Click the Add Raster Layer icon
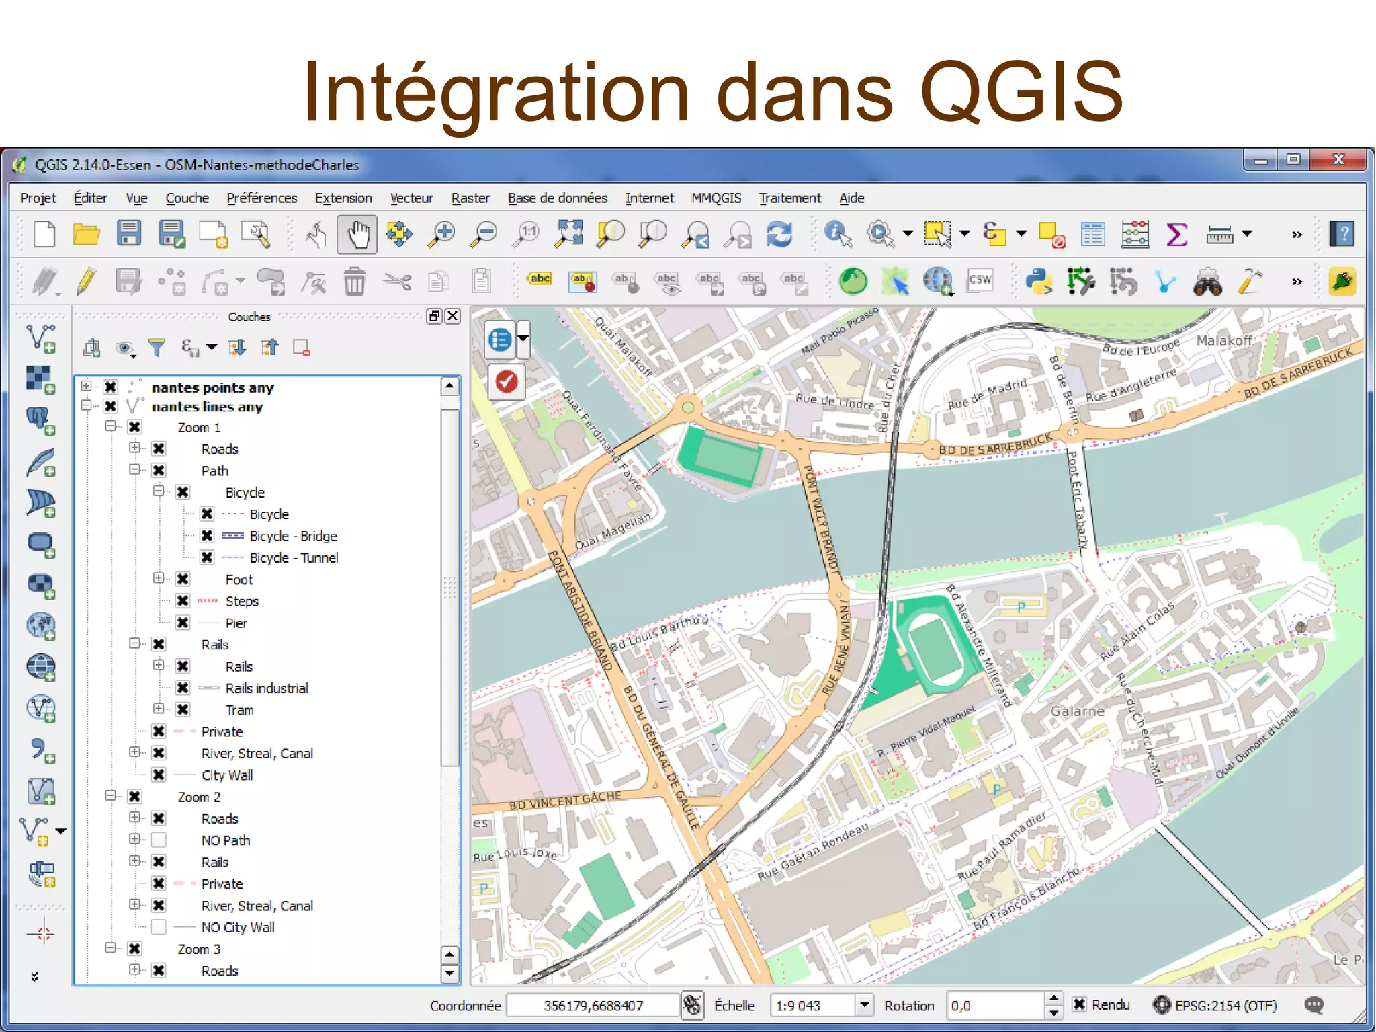The height and width of the screenshot is (1032, 1376). (x=41, y=380)
